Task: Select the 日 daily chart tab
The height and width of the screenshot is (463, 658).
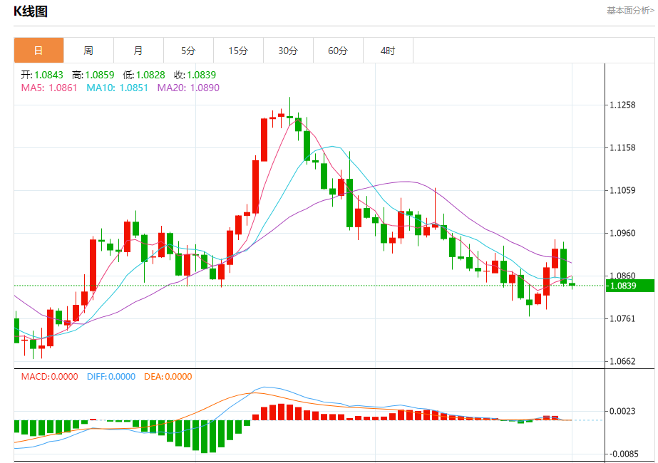Action: pyautogui.click(x=38, y=51)
